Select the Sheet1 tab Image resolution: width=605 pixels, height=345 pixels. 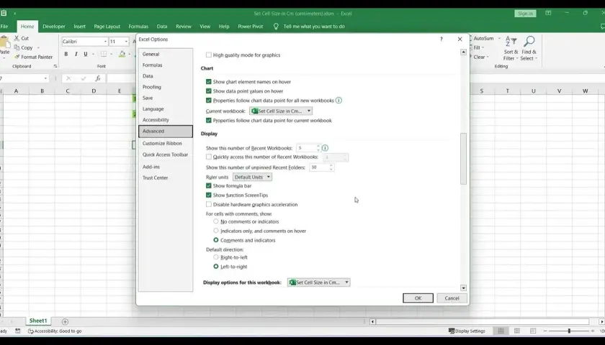point(38,321)
